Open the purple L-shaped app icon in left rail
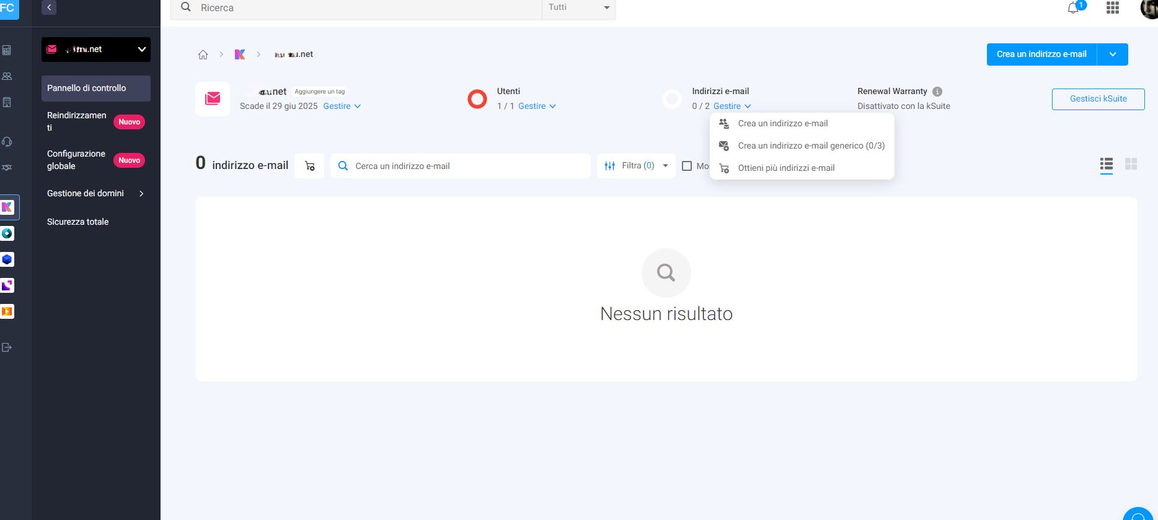Screen dimensions: 1158x520 coord(7,285)
